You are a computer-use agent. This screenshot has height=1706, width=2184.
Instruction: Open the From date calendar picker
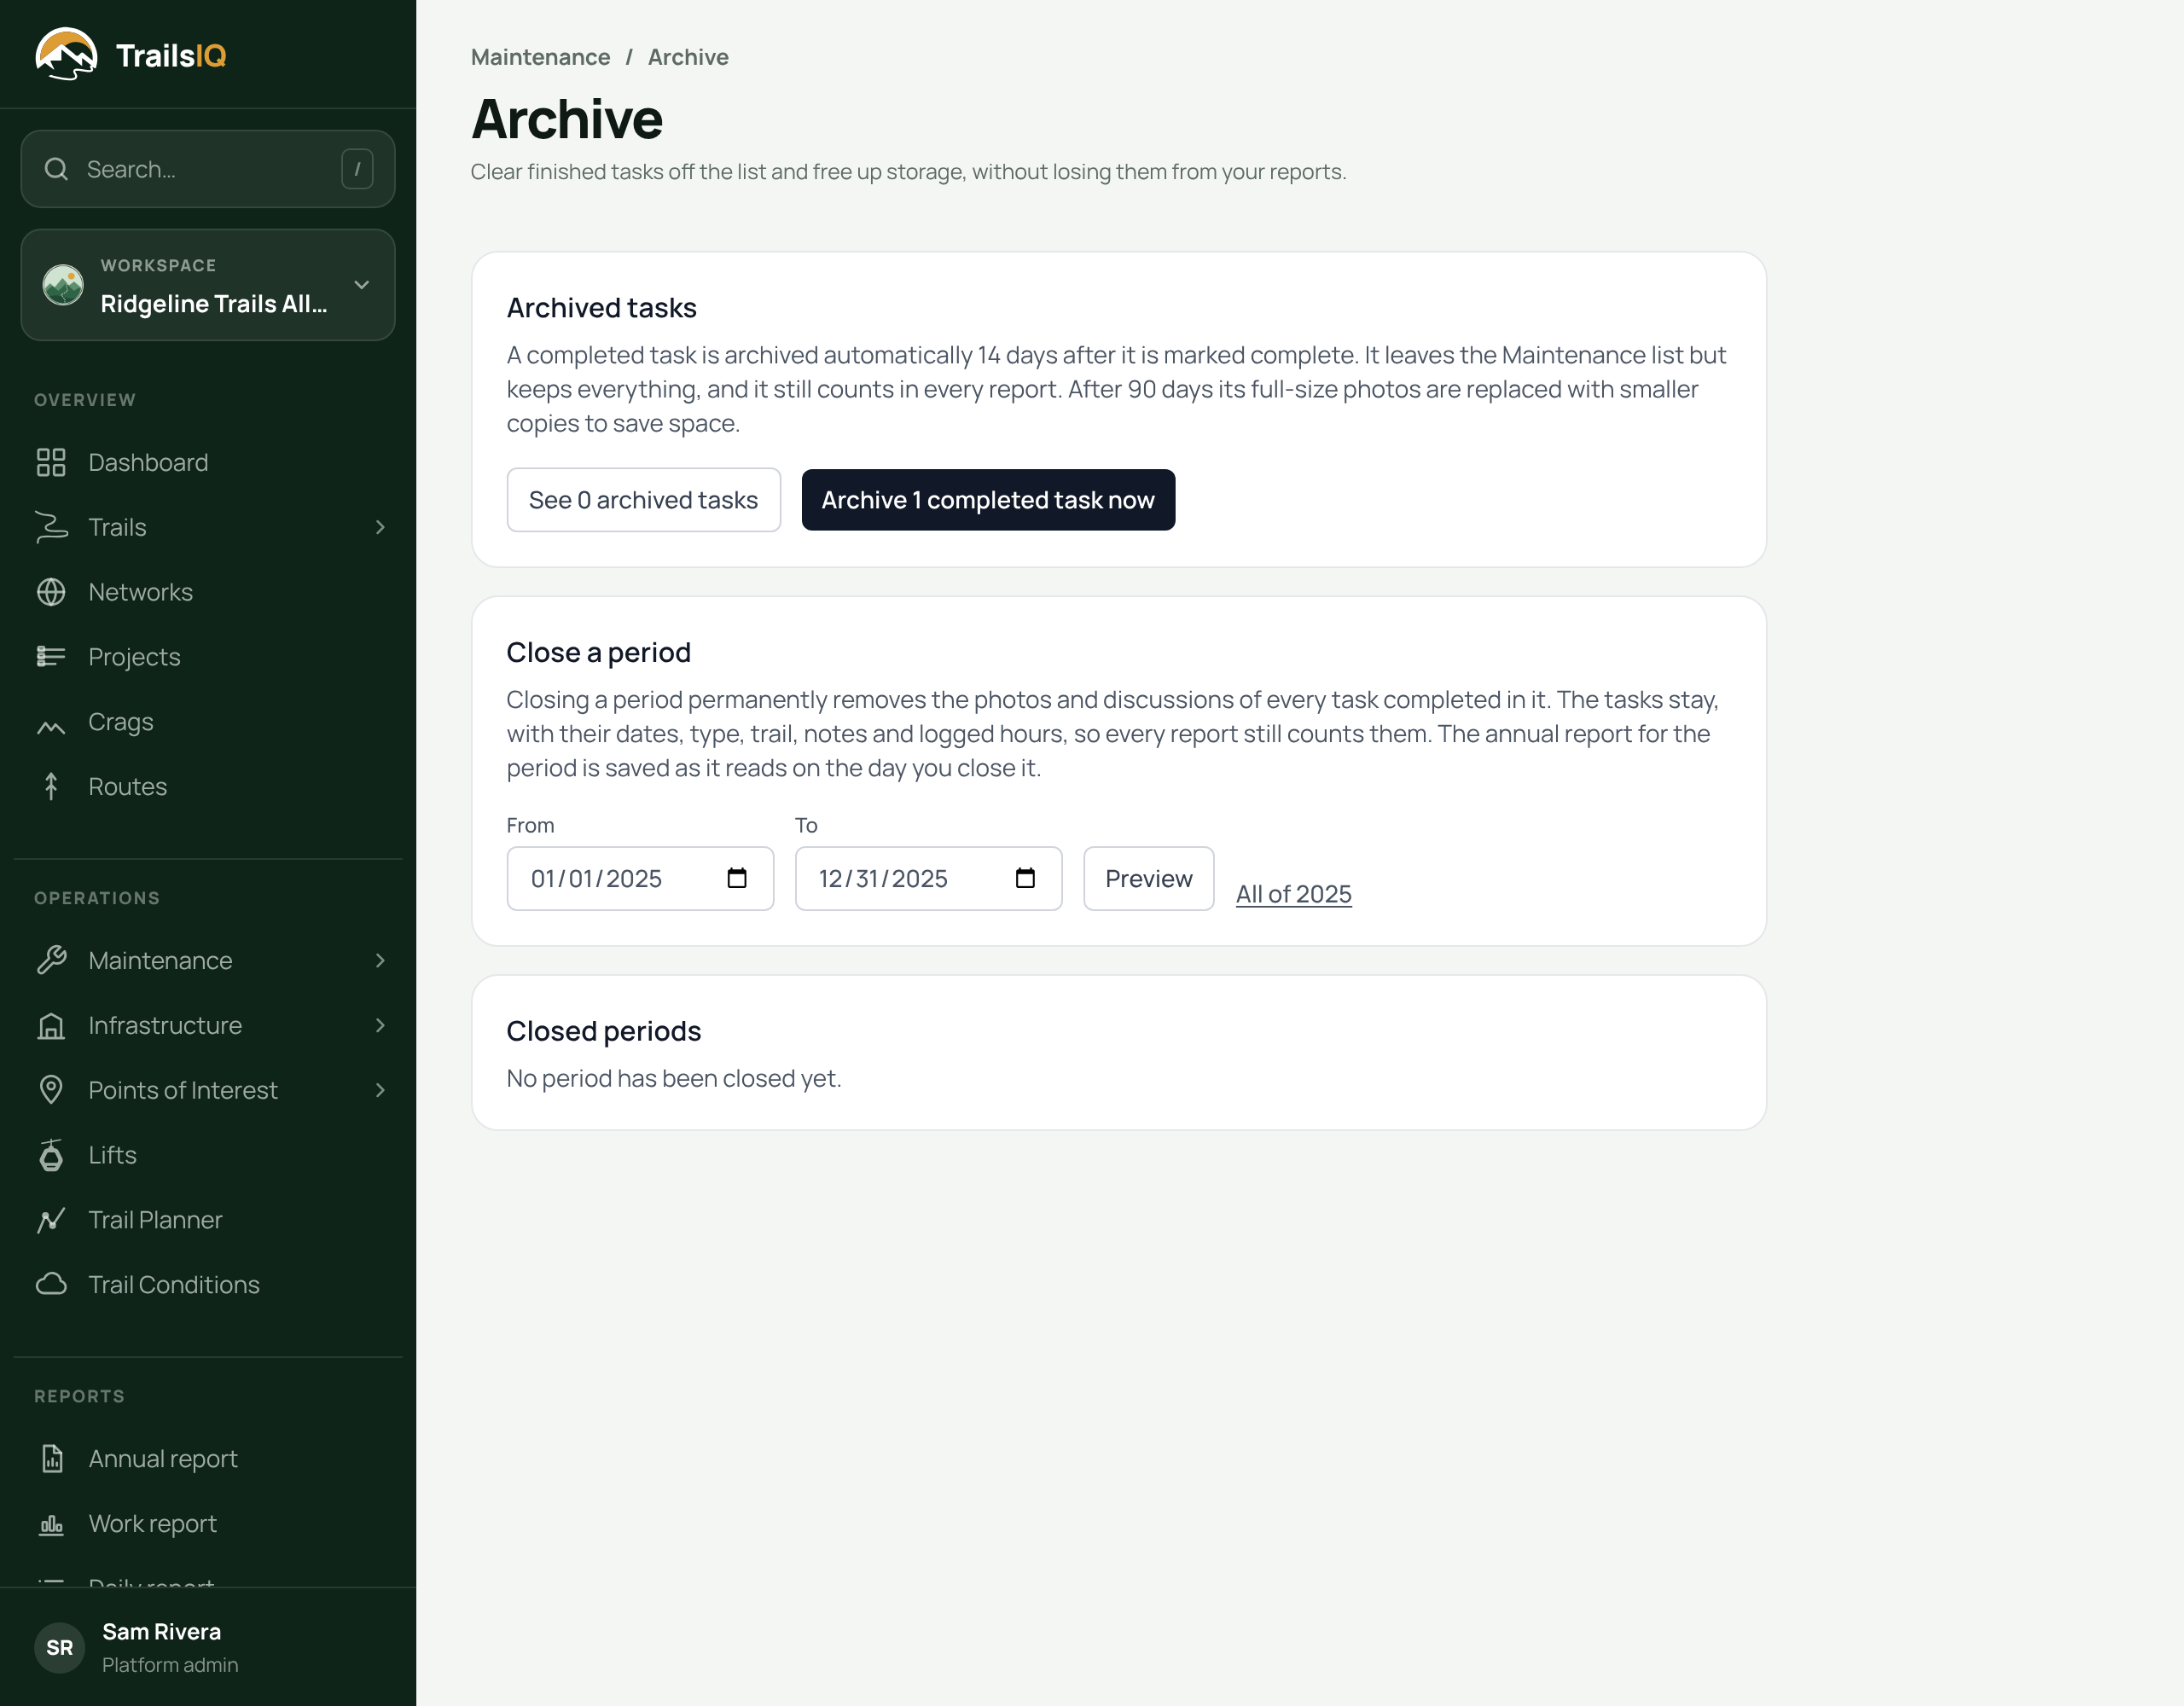737,878
